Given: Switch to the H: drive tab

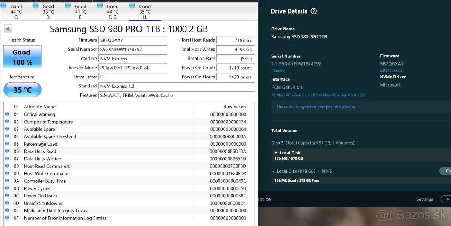Looking at the screenshot, I should pos(145,11).
